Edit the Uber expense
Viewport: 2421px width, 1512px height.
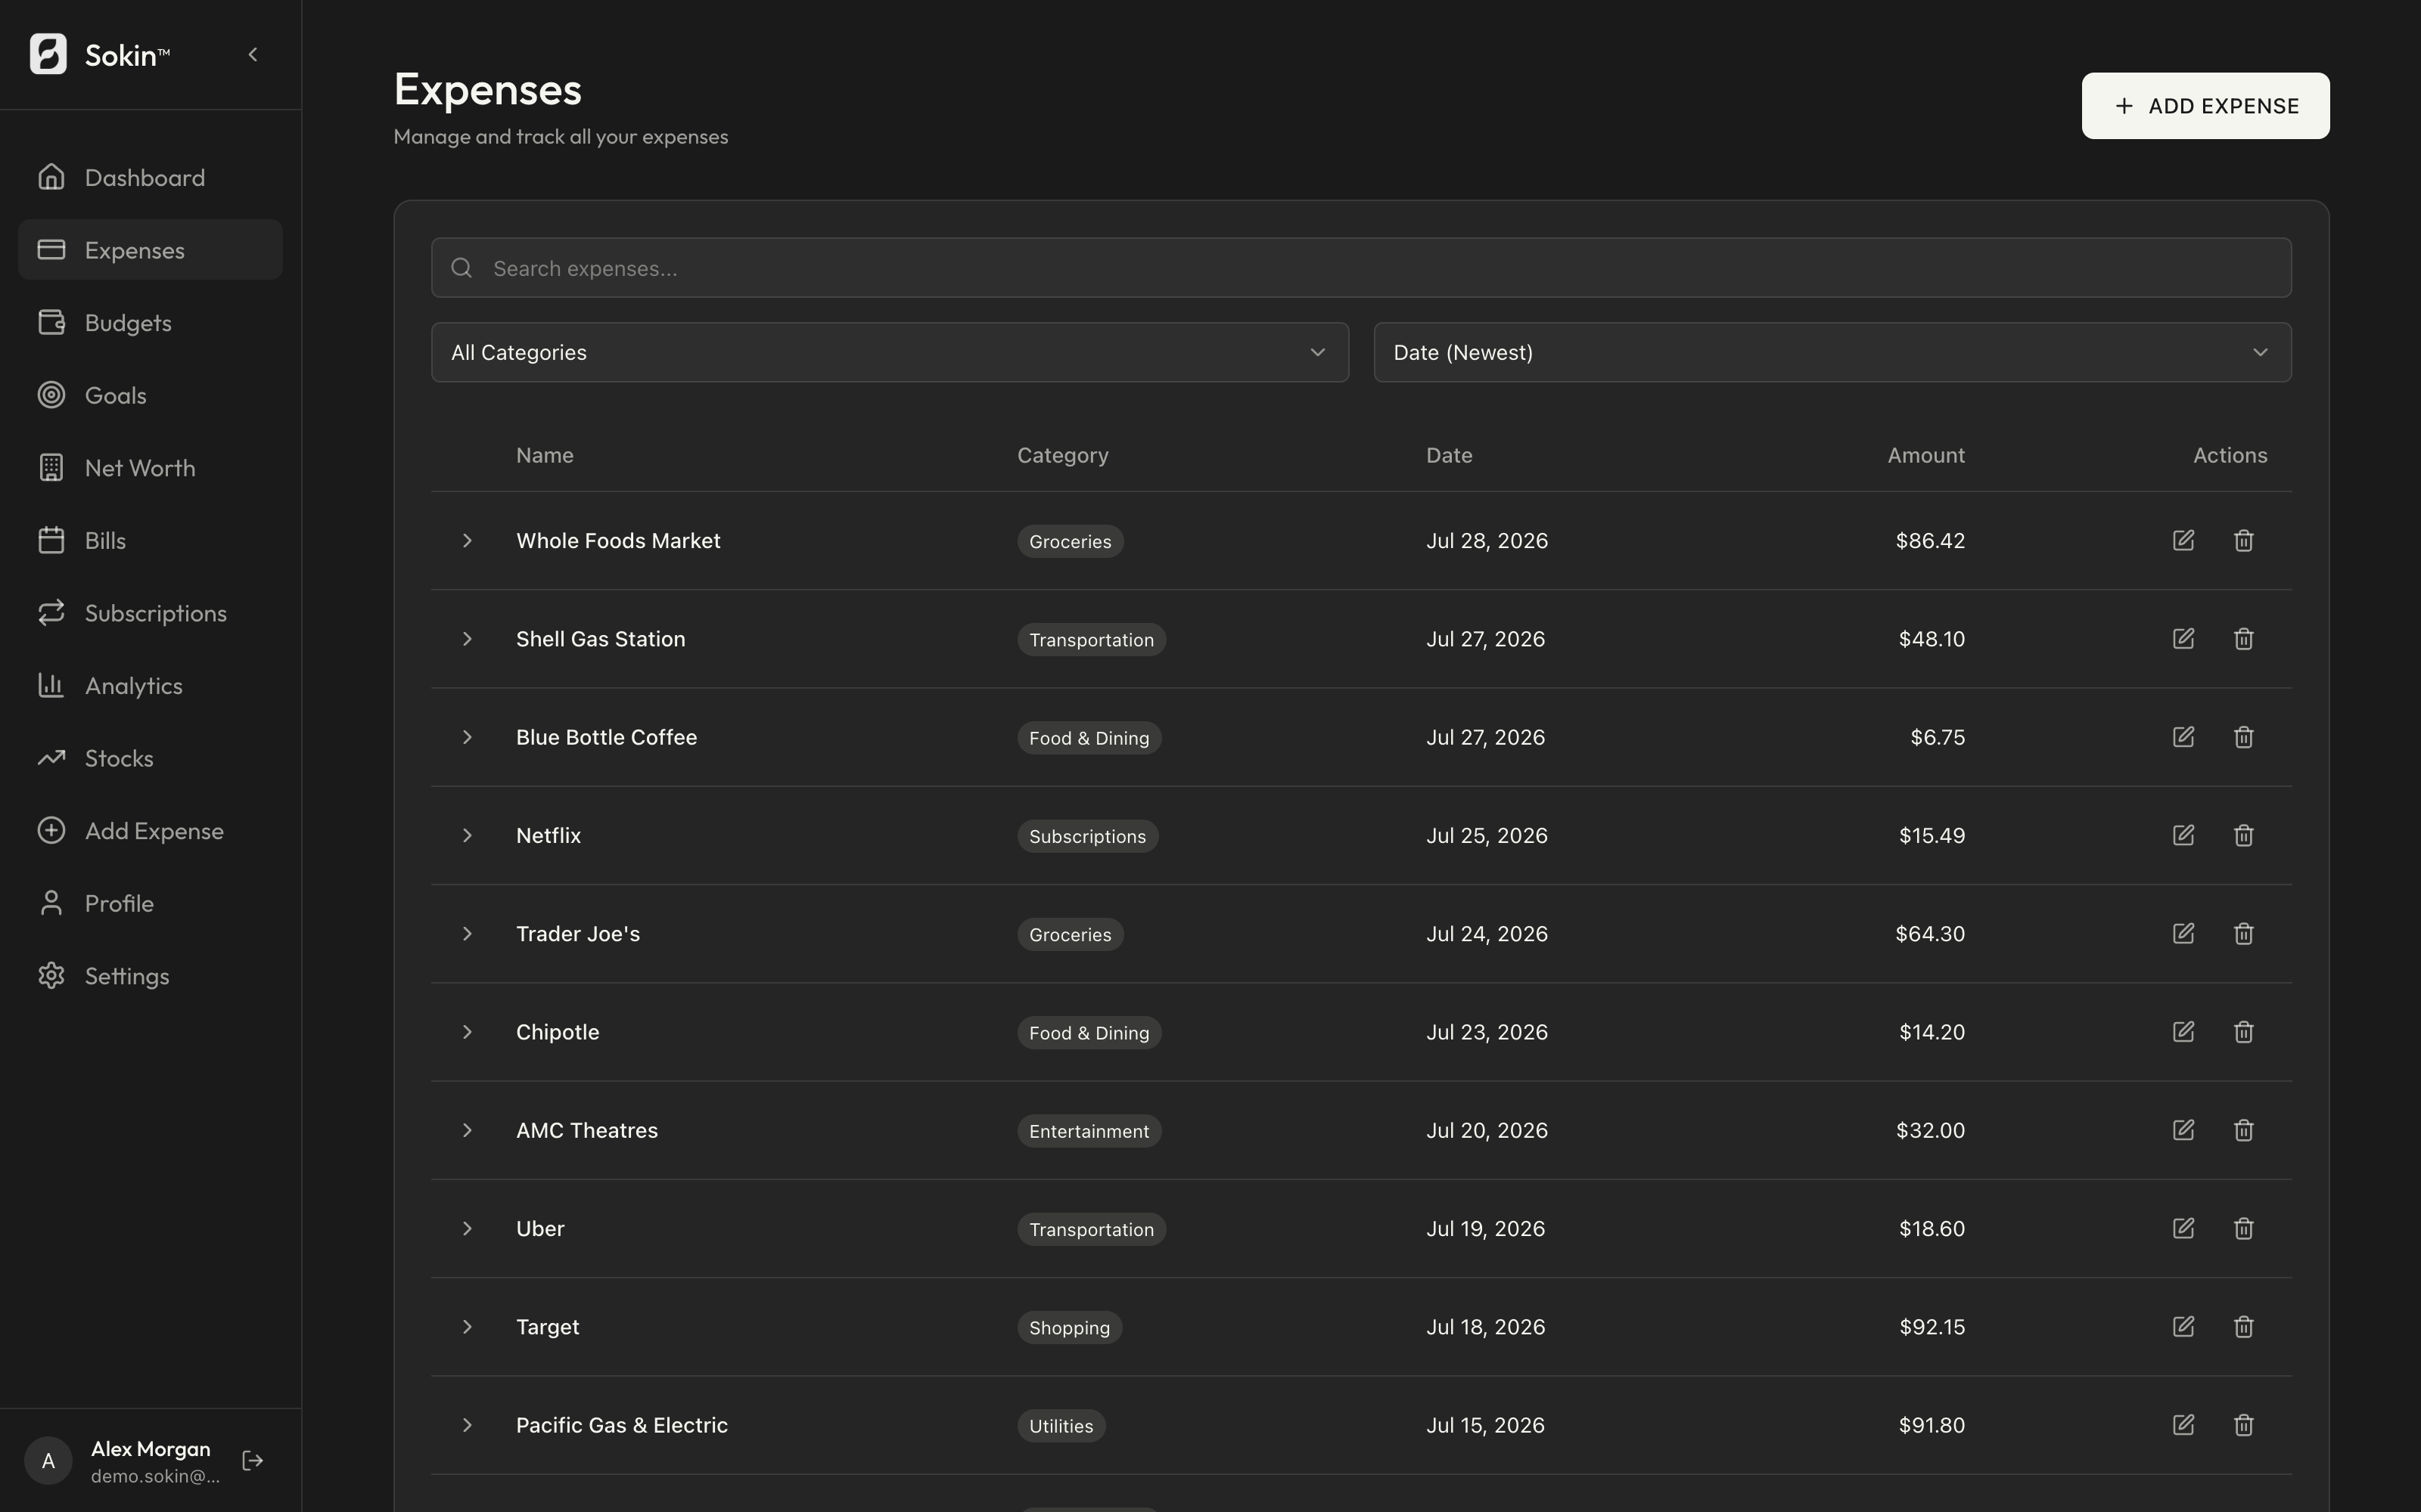2183,1228
